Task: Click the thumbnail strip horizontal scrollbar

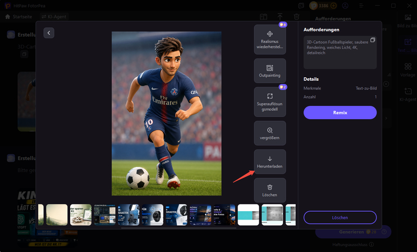Action: pyautogui.click(x=178, y=228)
